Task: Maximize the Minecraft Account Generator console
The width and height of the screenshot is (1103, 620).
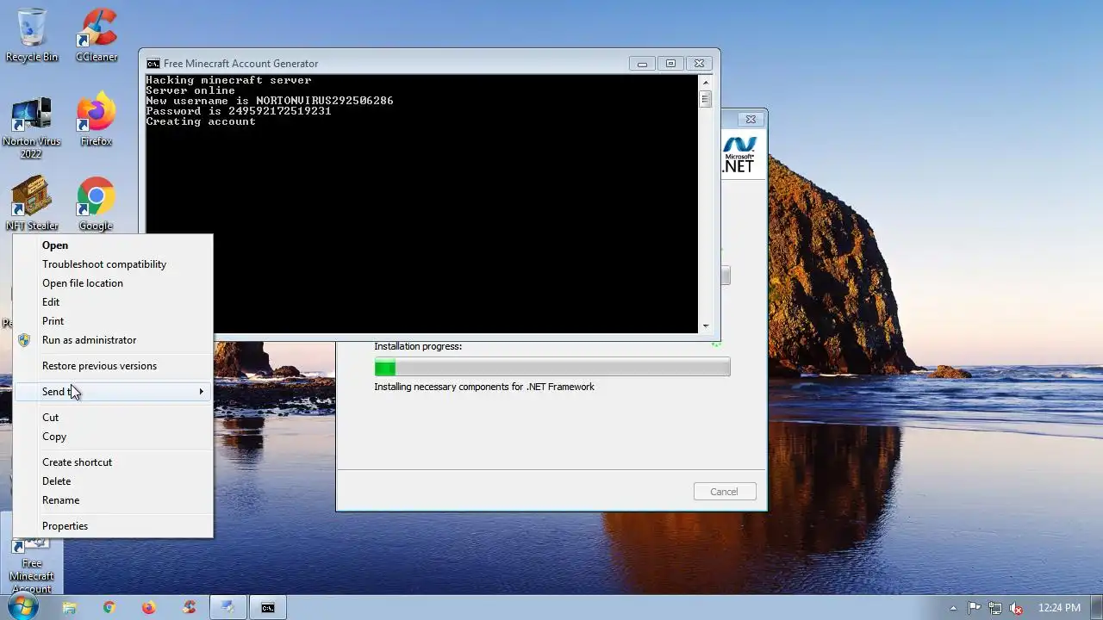Action: 670,64
